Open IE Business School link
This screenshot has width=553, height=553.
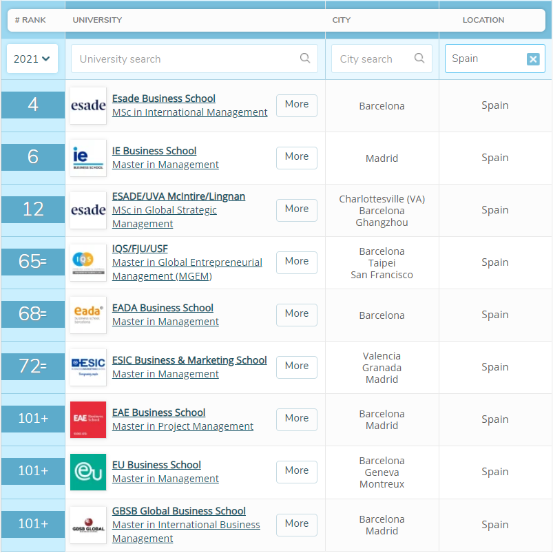[x=154, y=151]
